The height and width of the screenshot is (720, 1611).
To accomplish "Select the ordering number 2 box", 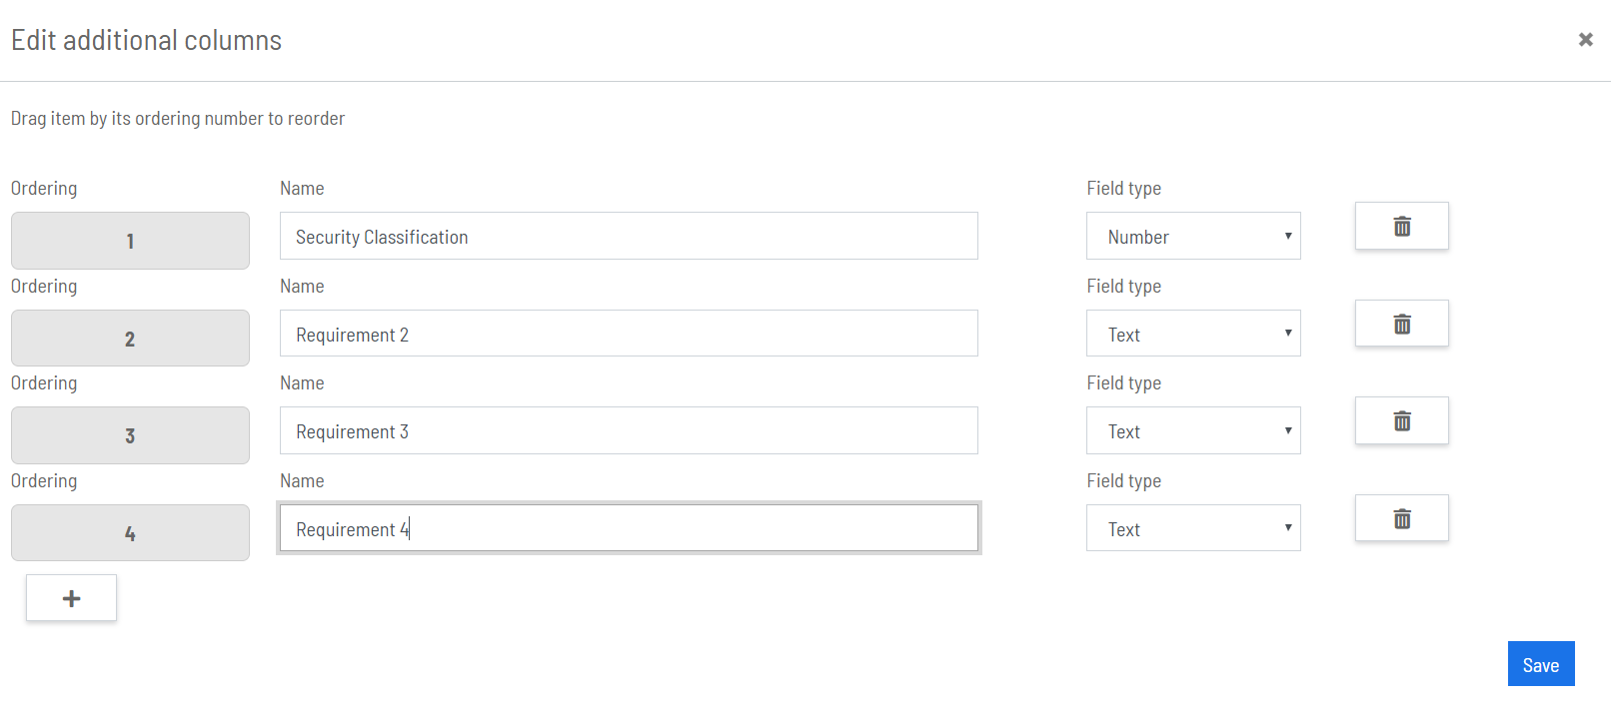I will 130,338.
